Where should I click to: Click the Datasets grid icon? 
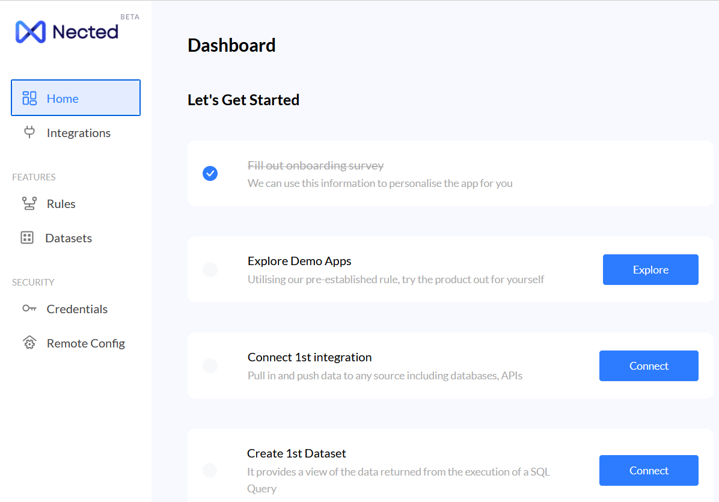27,238
